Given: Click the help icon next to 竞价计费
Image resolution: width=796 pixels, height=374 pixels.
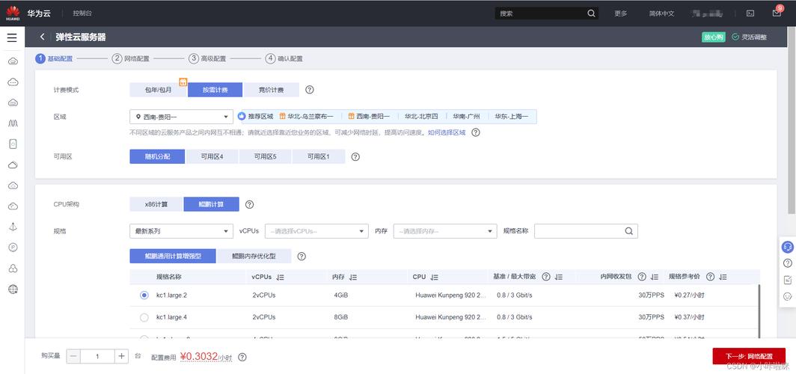Looking at the screenshot, I should click(x=310, y=90).
